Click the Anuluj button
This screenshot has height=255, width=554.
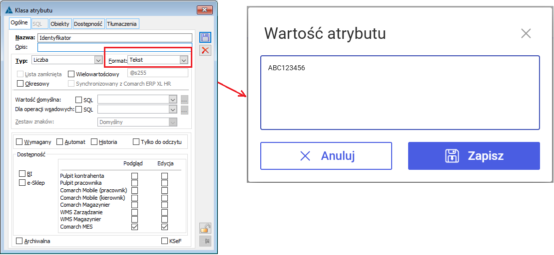coord(326,156)
